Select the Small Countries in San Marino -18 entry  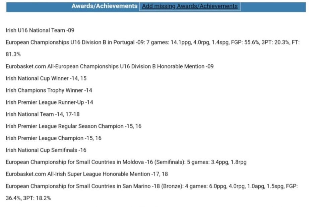pyautogui.click(x=151, y=186)
